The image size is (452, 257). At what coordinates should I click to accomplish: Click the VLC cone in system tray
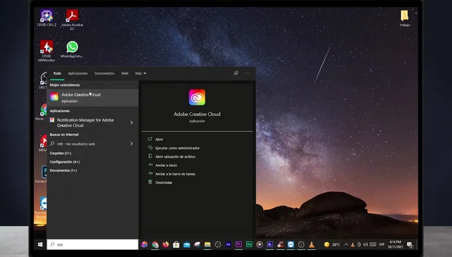tap(352, 245)
